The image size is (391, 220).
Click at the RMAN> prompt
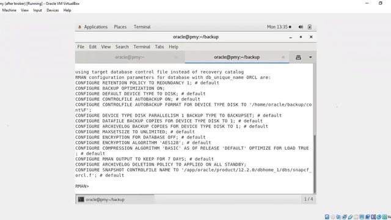82,186
